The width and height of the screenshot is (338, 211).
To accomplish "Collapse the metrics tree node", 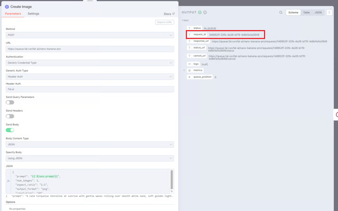I will (x=184, y=70).
